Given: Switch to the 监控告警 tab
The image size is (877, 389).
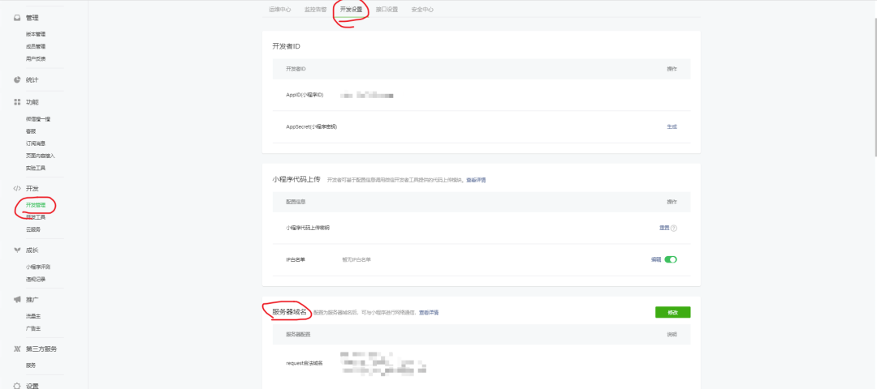Looking at the screenshot, I should [315, 10].
